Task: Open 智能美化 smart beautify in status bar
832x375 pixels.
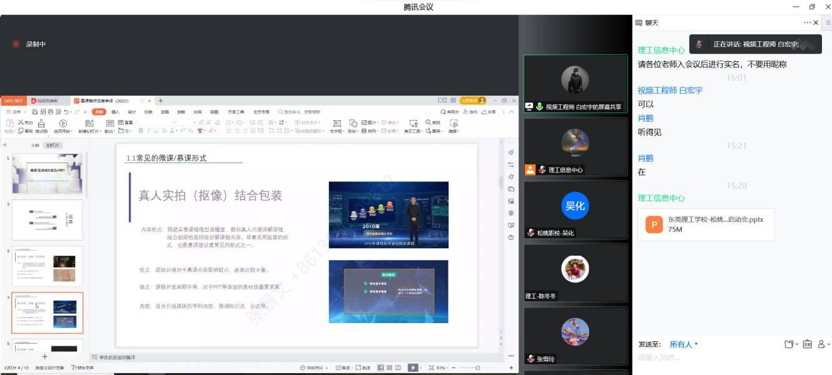Action: [313, 368]
